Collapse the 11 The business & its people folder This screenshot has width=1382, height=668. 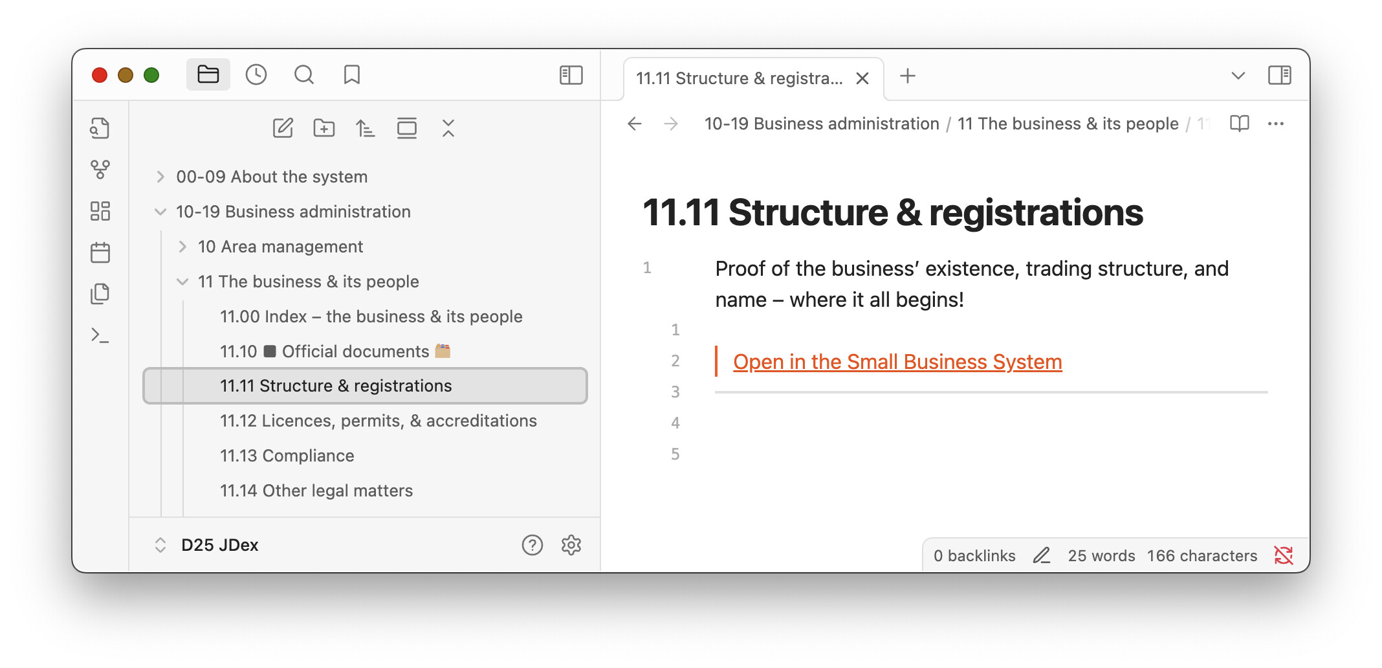click(182, 282)
